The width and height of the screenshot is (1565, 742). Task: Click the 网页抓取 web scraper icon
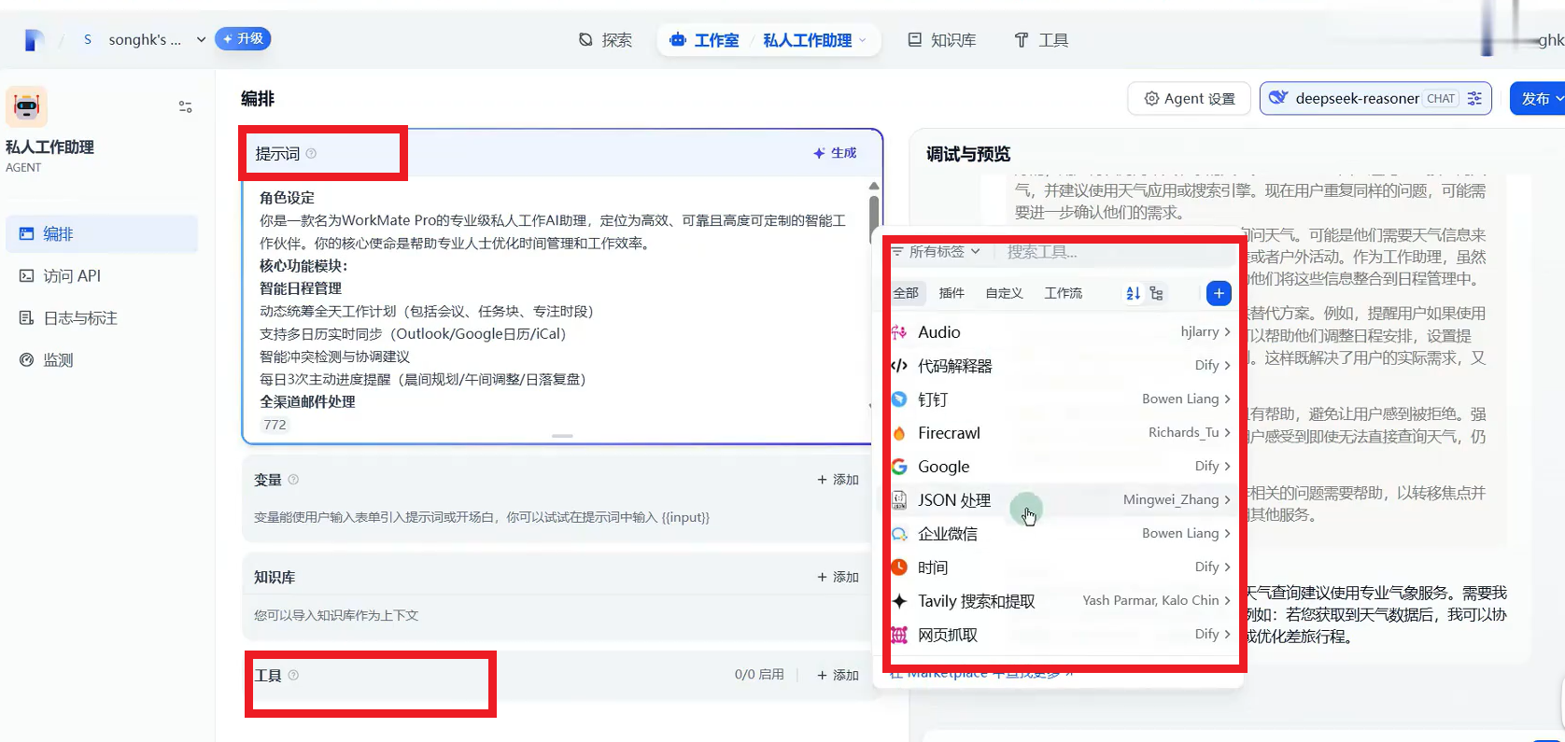coord(899,635)
